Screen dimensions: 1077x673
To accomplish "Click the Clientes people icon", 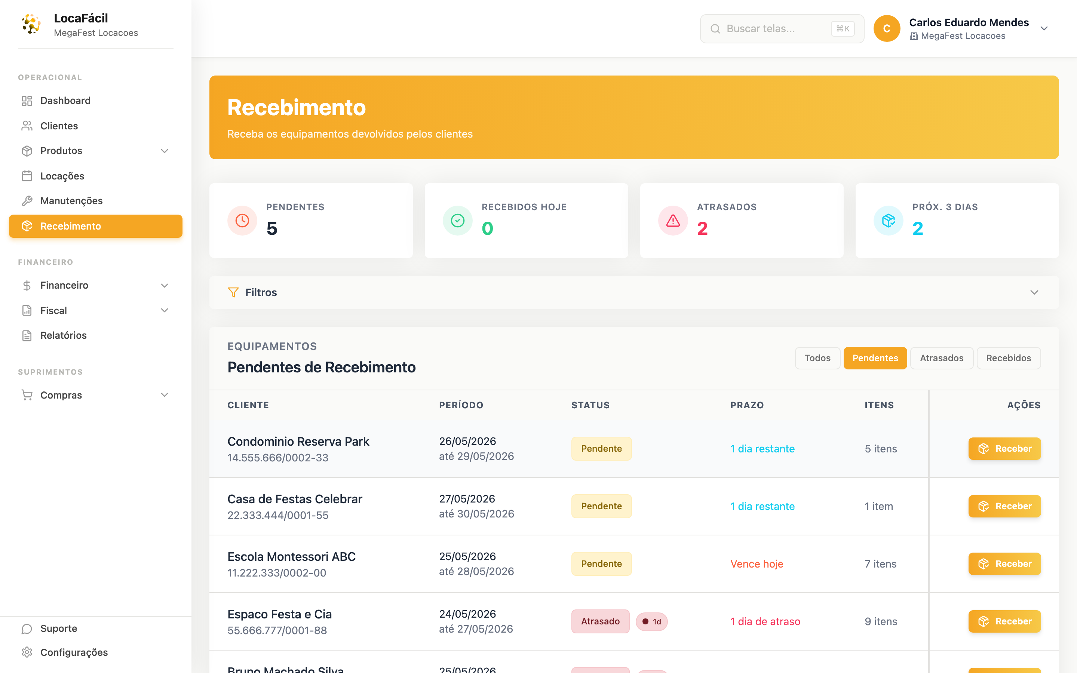I will 27,126.
